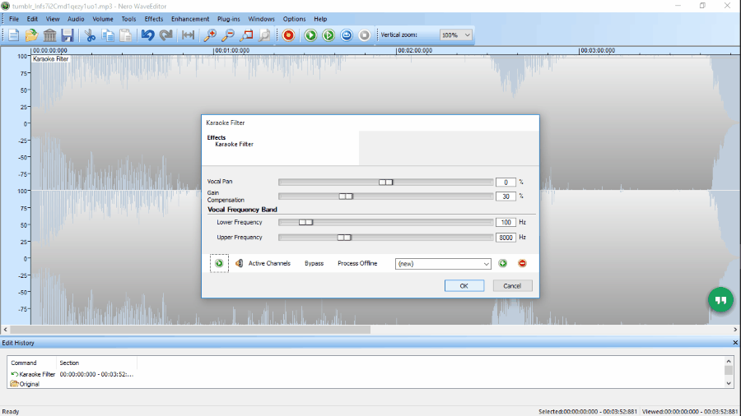Open the Enhancement menu

coord(190,19)
